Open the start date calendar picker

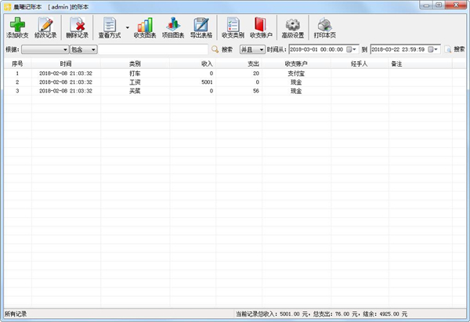click(x=352, y=49)
